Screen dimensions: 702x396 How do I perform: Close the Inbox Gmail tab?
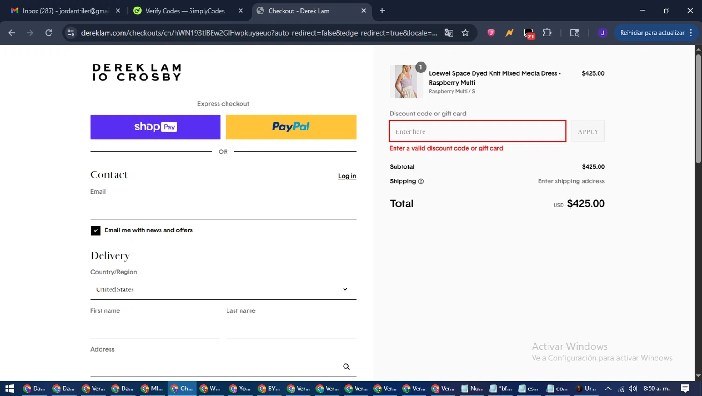(118, 11)
